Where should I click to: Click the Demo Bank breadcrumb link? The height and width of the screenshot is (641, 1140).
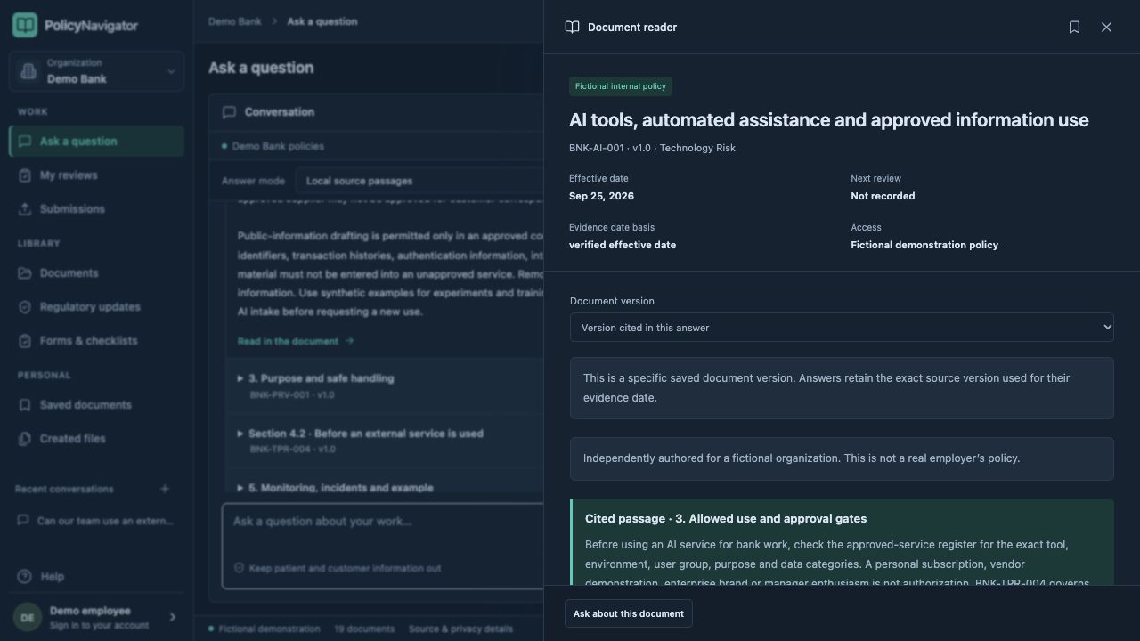(235, 21)
